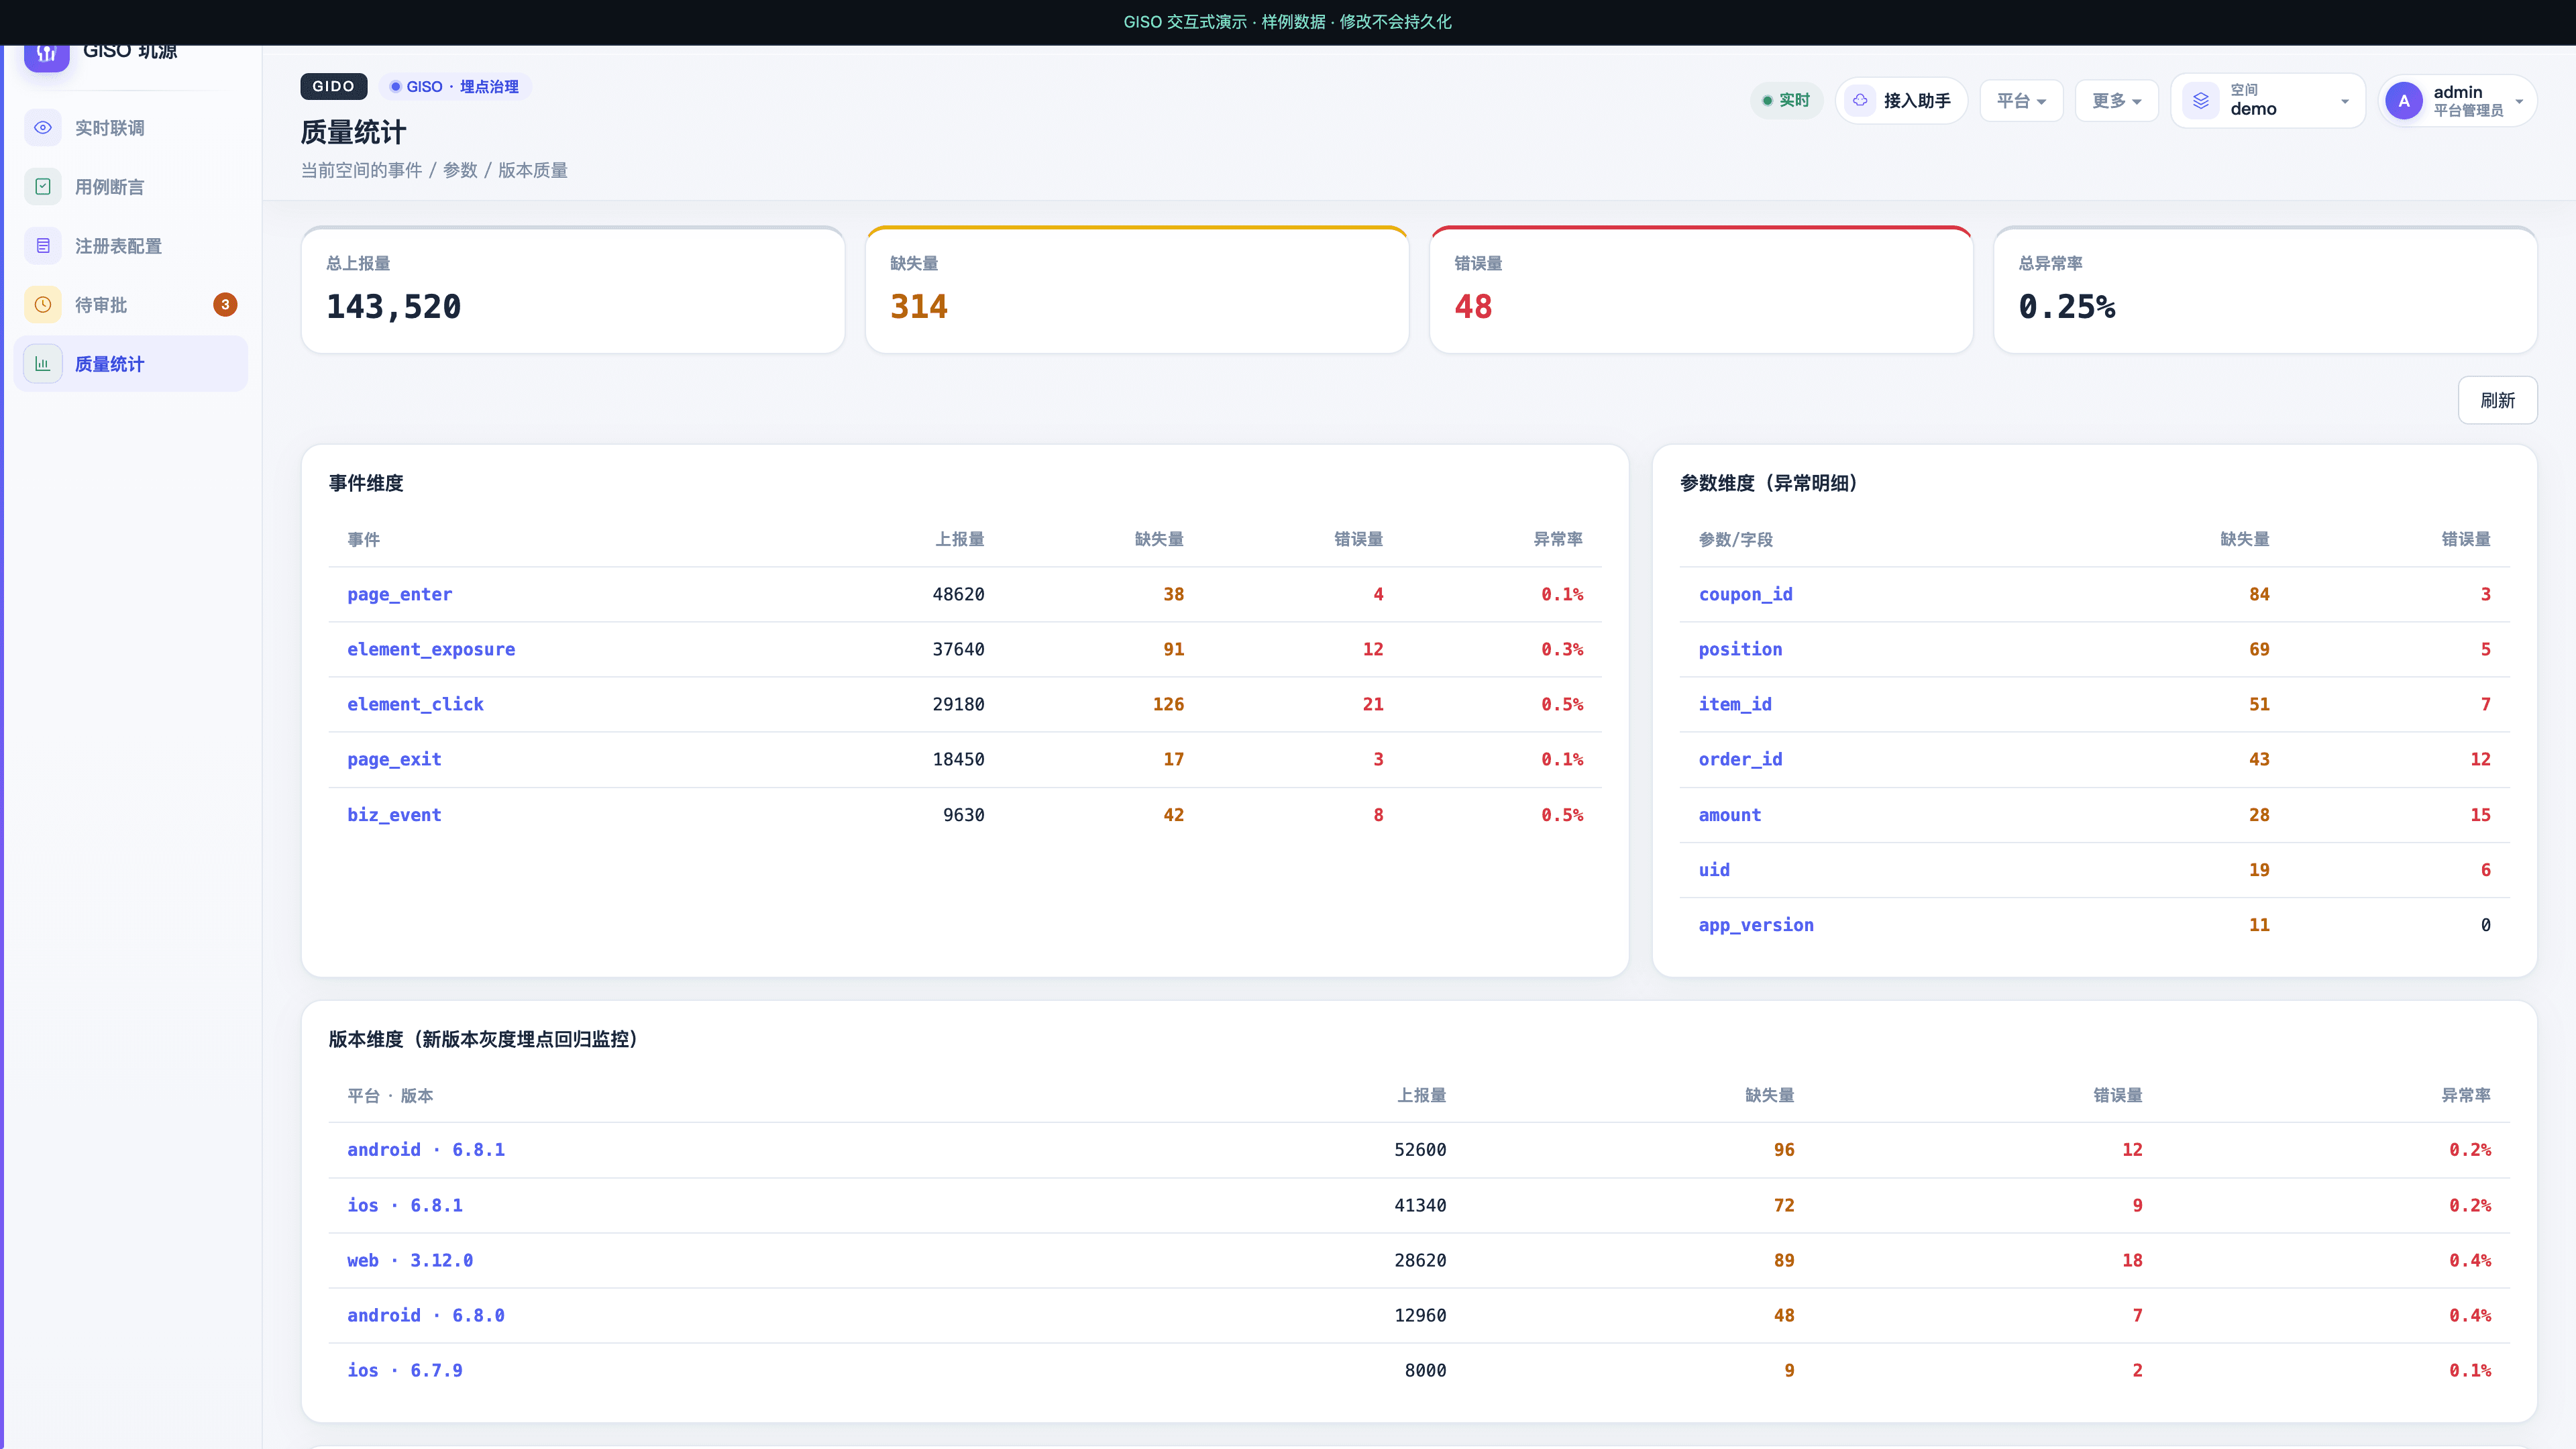Screen dimensions: 2576x1449
Task: Open 实时联调 eye icon in sidebar
Action: click(x=43, y=128)
